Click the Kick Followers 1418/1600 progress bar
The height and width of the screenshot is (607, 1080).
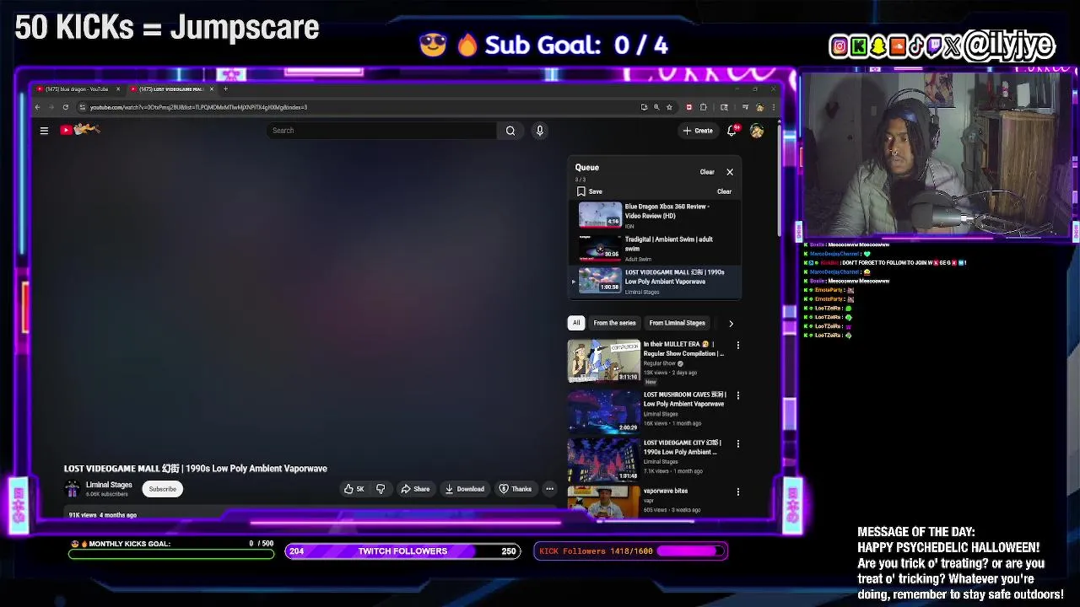[x=630, y=551]
